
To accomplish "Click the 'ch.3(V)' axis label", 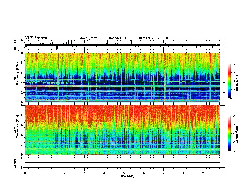I will (x=15, y=163).
